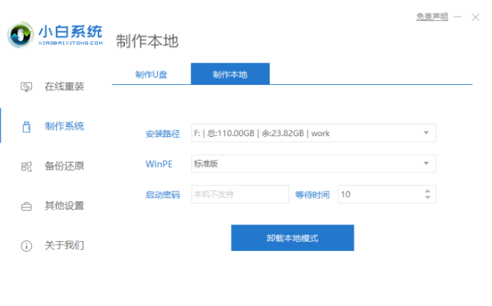Viewport: 492px width, 306px height.
Task: Select the 制作本地 tab
Action: [x=230, y=74]
